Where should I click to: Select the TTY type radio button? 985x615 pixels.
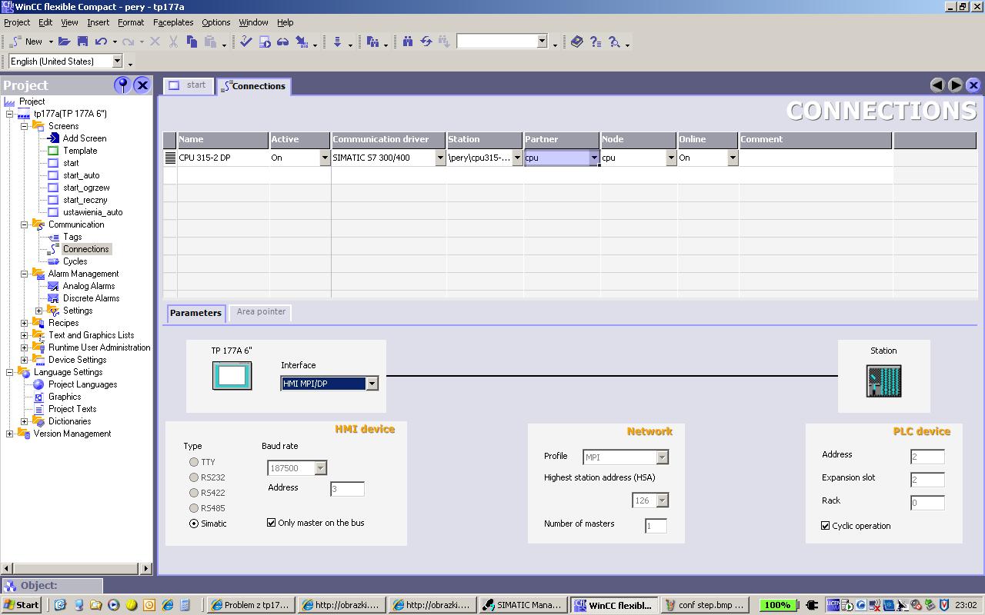[x=194, y=462]
